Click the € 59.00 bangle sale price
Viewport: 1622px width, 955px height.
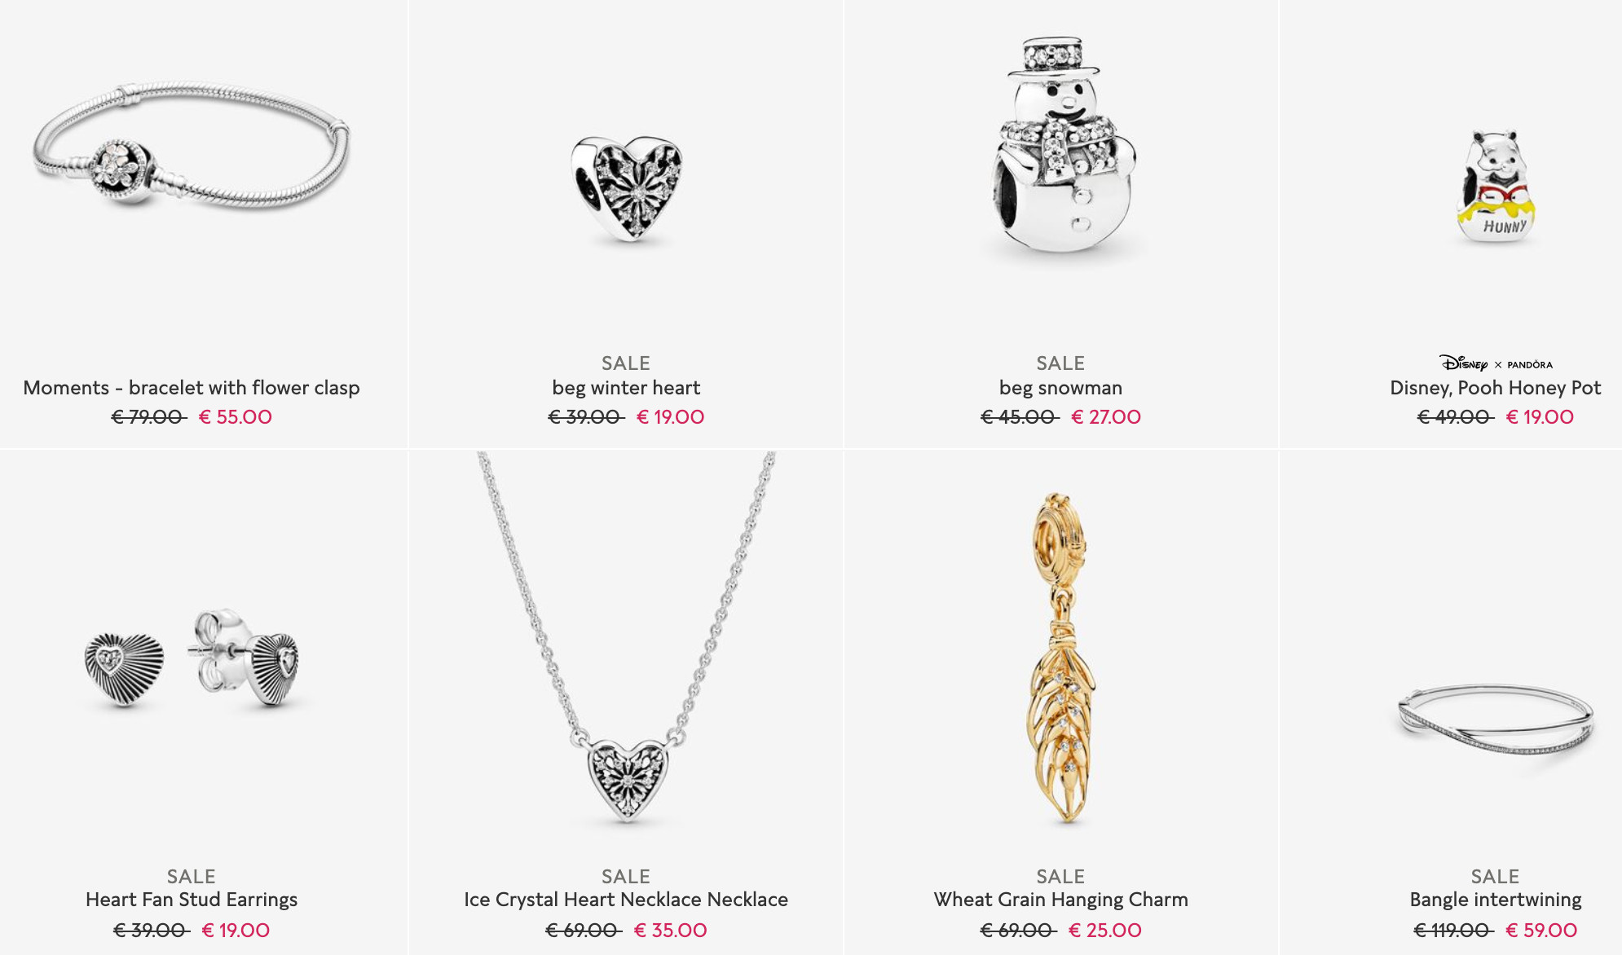tap(1541, 931)
